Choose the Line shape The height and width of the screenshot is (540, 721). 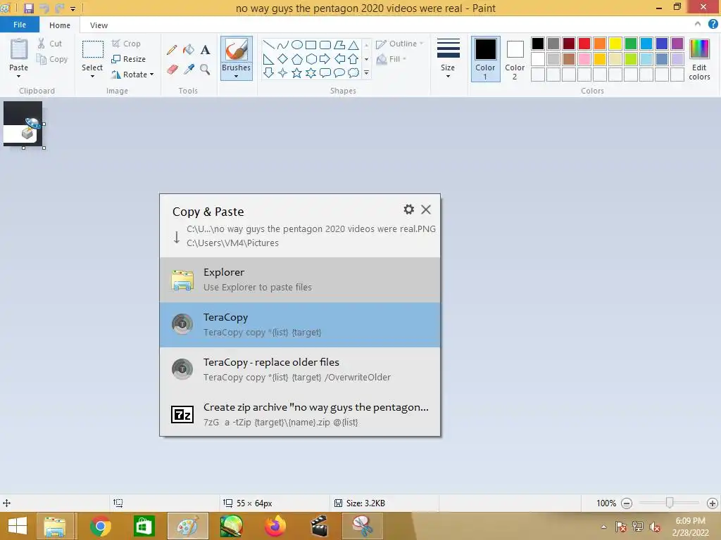click(268, 45)
